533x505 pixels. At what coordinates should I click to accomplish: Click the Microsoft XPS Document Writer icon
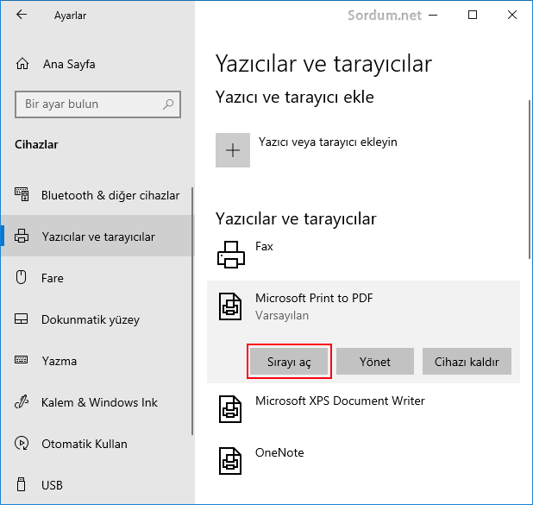[x=231, y=408]
